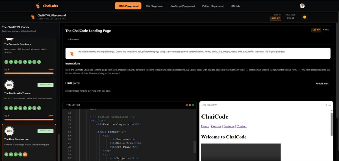
Task: Click the Courses link in live preview
Action: 216,126
